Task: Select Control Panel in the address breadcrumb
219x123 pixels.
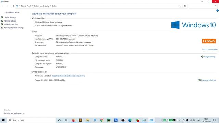Action: tap(26, 6)
